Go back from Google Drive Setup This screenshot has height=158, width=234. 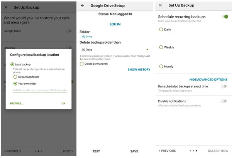82,5
